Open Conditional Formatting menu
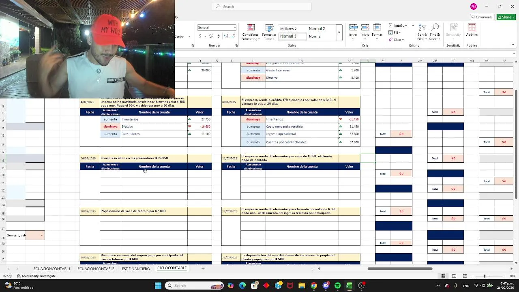 pyautogui.click(x=250, y=32)
